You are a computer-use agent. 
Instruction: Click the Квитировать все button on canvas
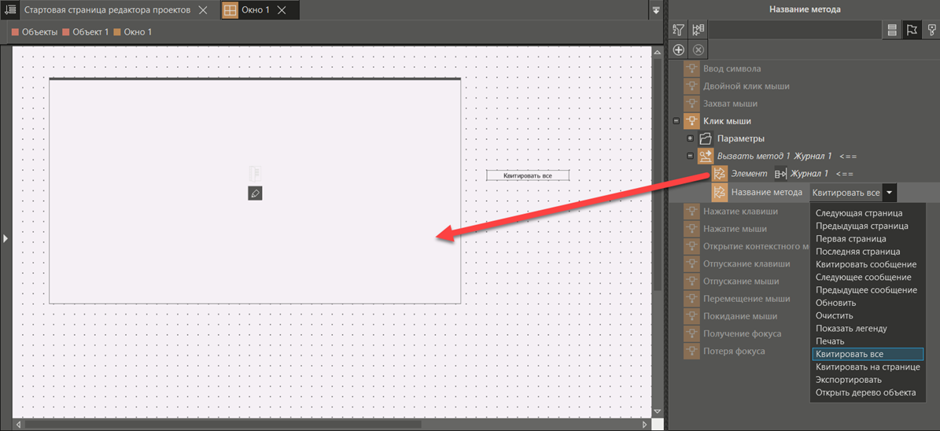(527, 175)
